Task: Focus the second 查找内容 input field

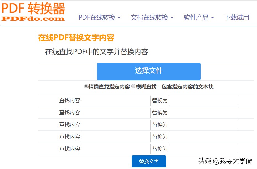Action: click(x=116, y=113)
